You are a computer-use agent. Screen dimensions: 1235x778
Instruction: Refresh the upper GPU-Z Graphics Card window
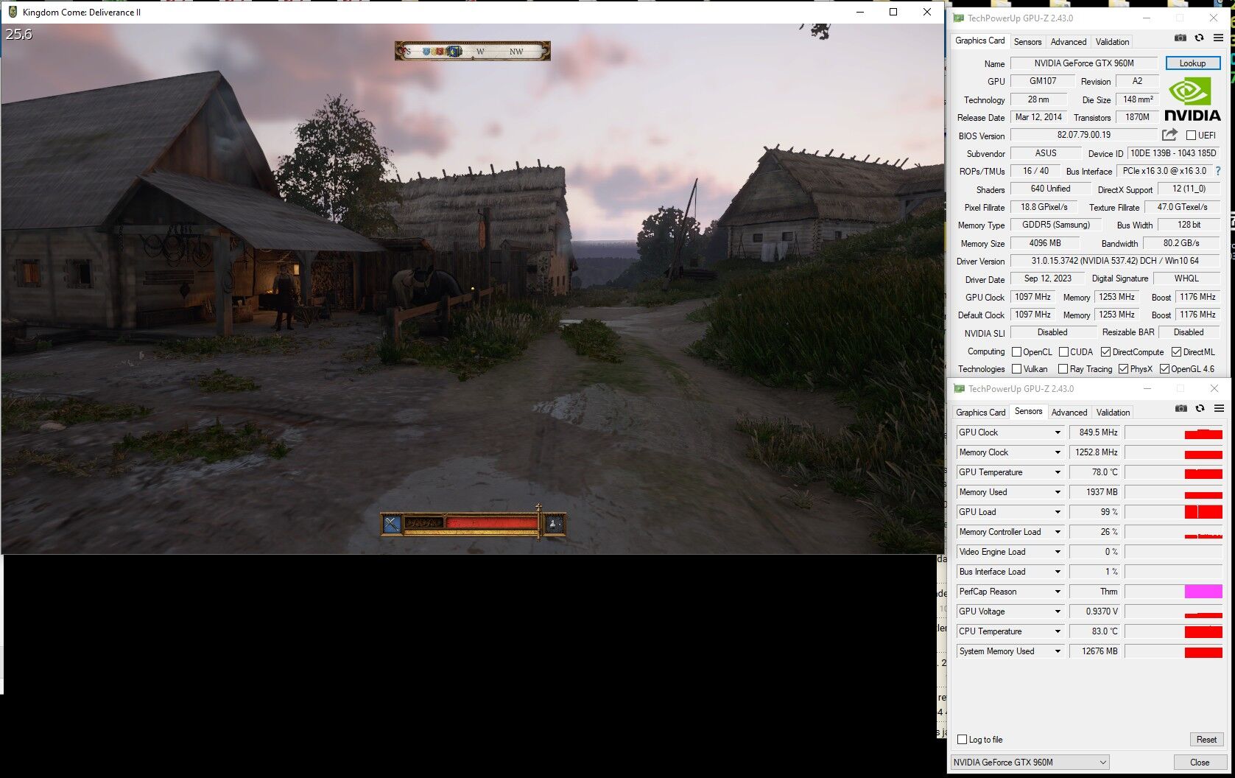click(1199, 38)
